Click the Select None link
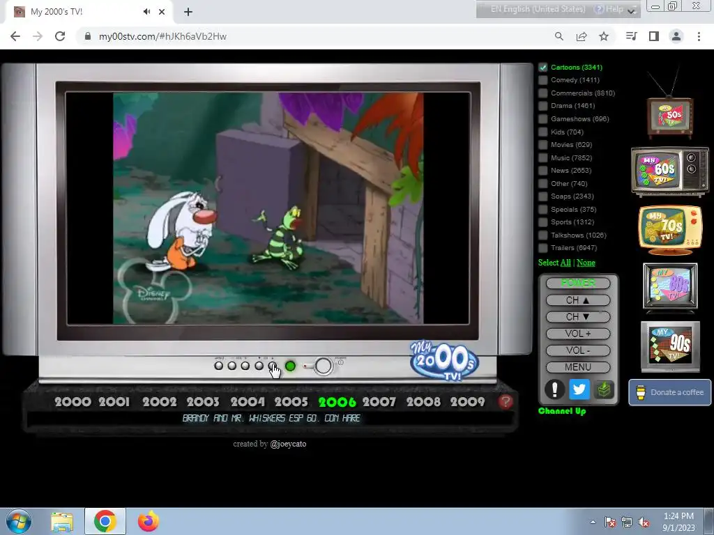This screenshot has height=535, width=714. pyautogui.click(x=586, y=263)
